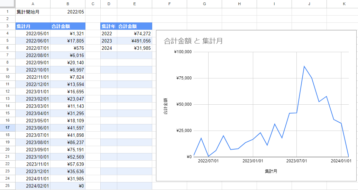Click the date cell 2022/07/01 in column A
This screenshot has width=358, height=190.
[x=33, y=48]
